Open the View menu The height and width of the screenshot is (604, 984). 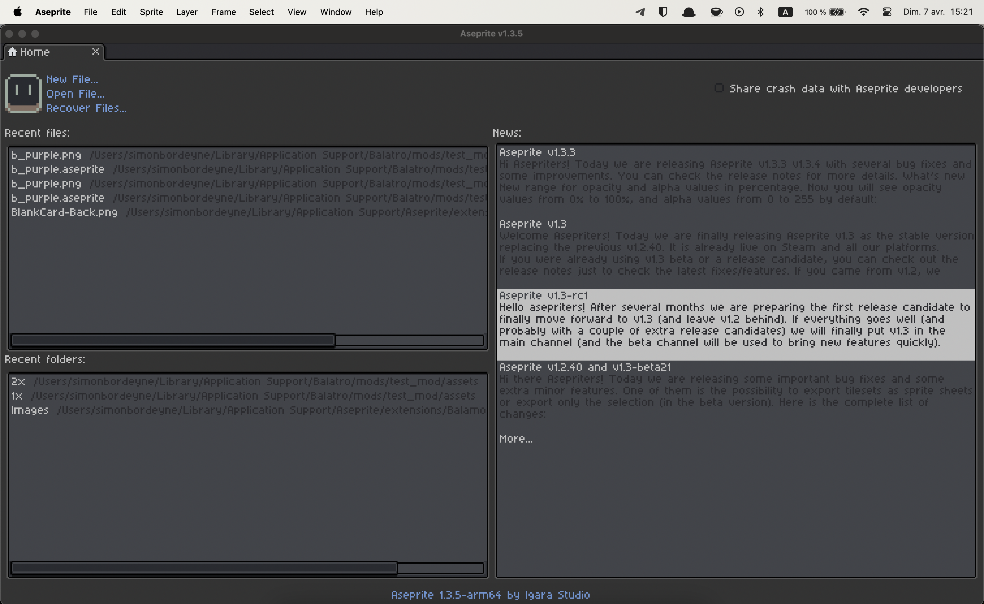[297, 12]
